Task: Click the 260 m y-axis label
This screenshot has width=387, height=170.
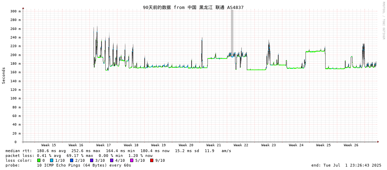Action: click(15, 29)
